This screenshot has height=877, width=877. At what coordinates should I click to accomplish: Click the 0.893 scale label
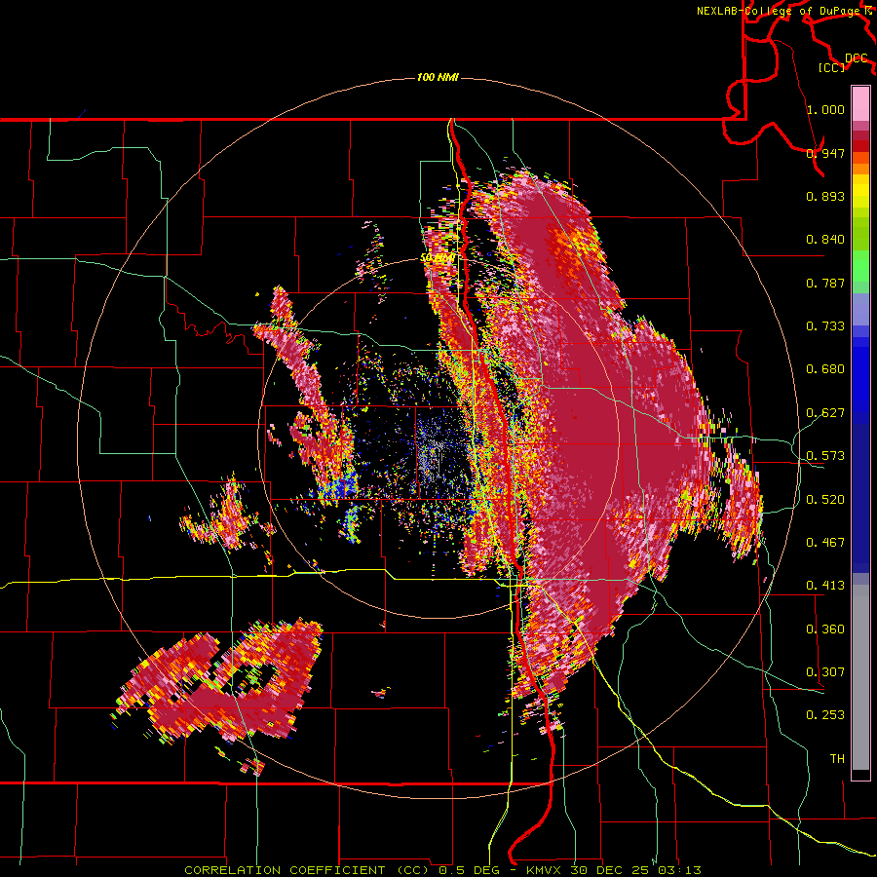tap(825, 196)
